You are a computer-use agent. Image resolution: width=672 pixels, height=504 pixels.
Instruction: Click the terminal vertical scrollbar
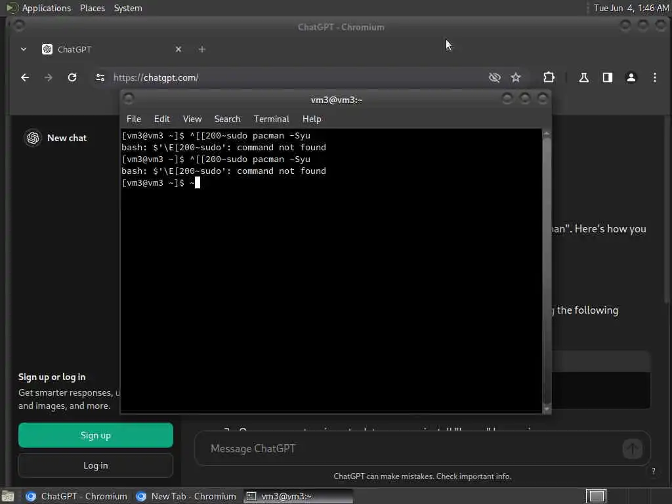click(x=547, y=271)
